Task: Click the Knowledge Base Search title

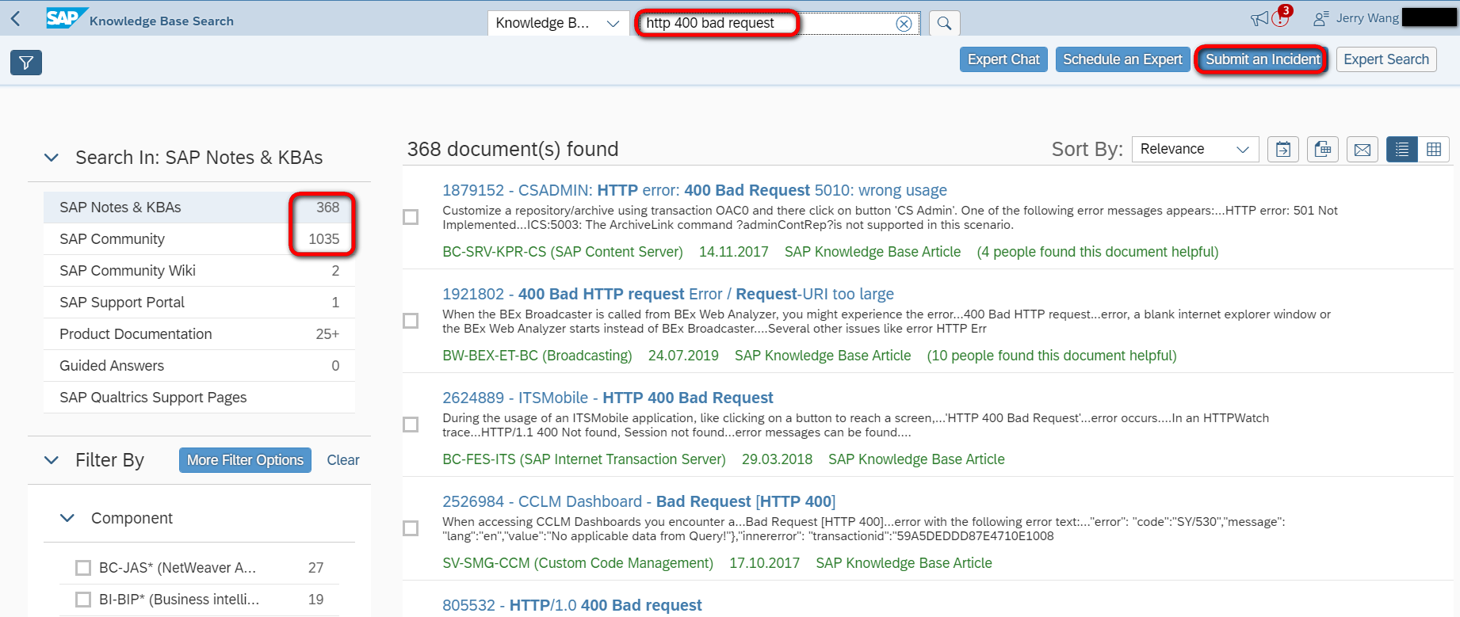Action: [x=162, y=21]
